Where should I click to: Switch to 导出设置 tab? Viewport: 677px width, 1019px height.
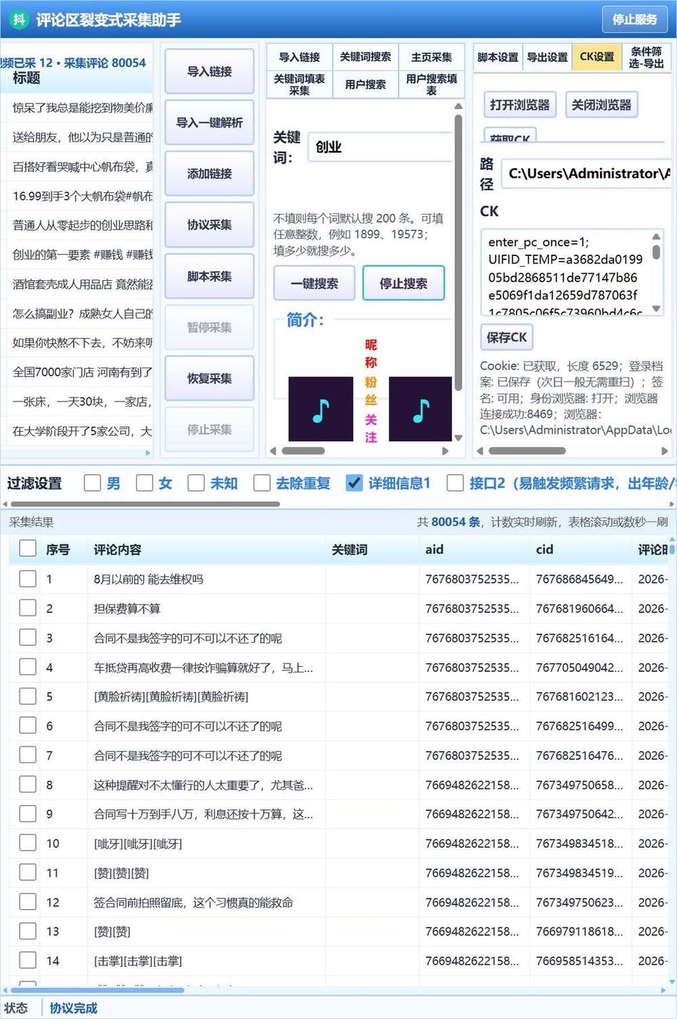(x=547, y=57)
